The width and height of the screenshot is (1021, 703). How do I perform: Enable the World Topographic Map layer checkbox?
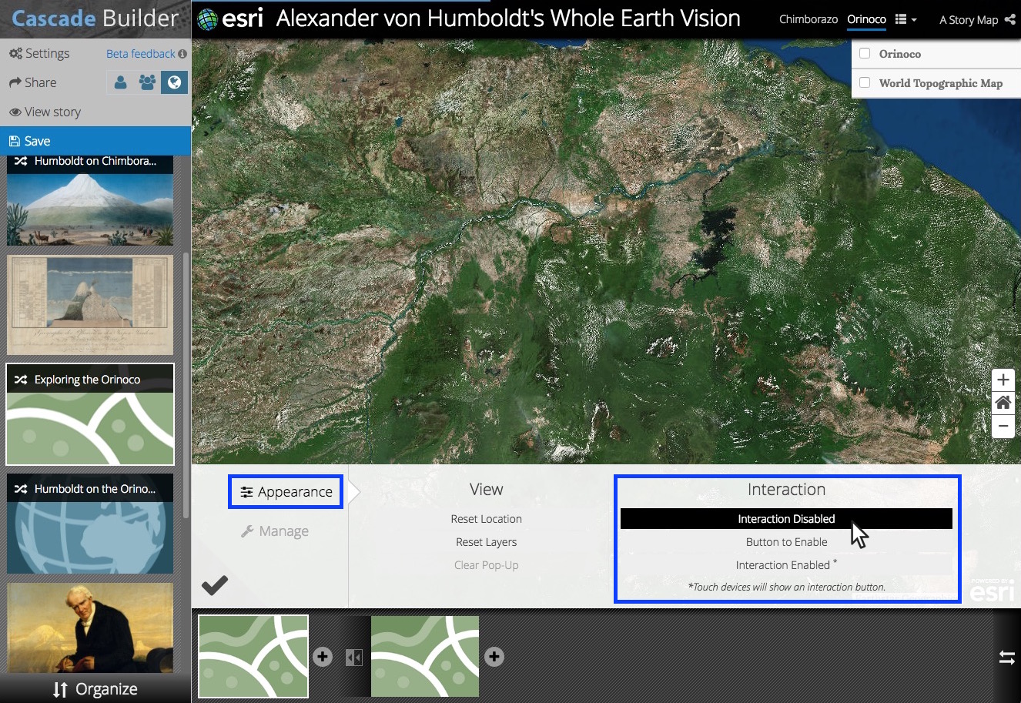865,83
